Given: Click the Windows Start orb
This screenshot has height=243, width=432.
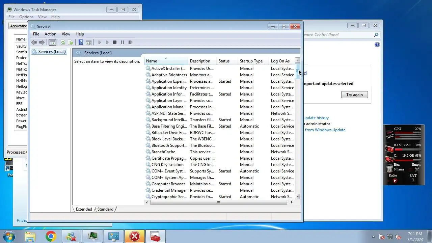Looking at the screenshot, I should (9, 237).
